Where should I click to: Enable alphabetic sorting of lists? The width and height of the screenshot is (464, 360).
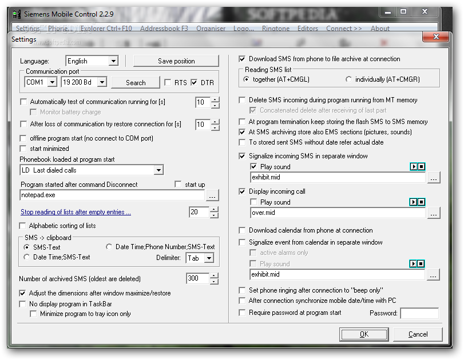pos(22,226)
